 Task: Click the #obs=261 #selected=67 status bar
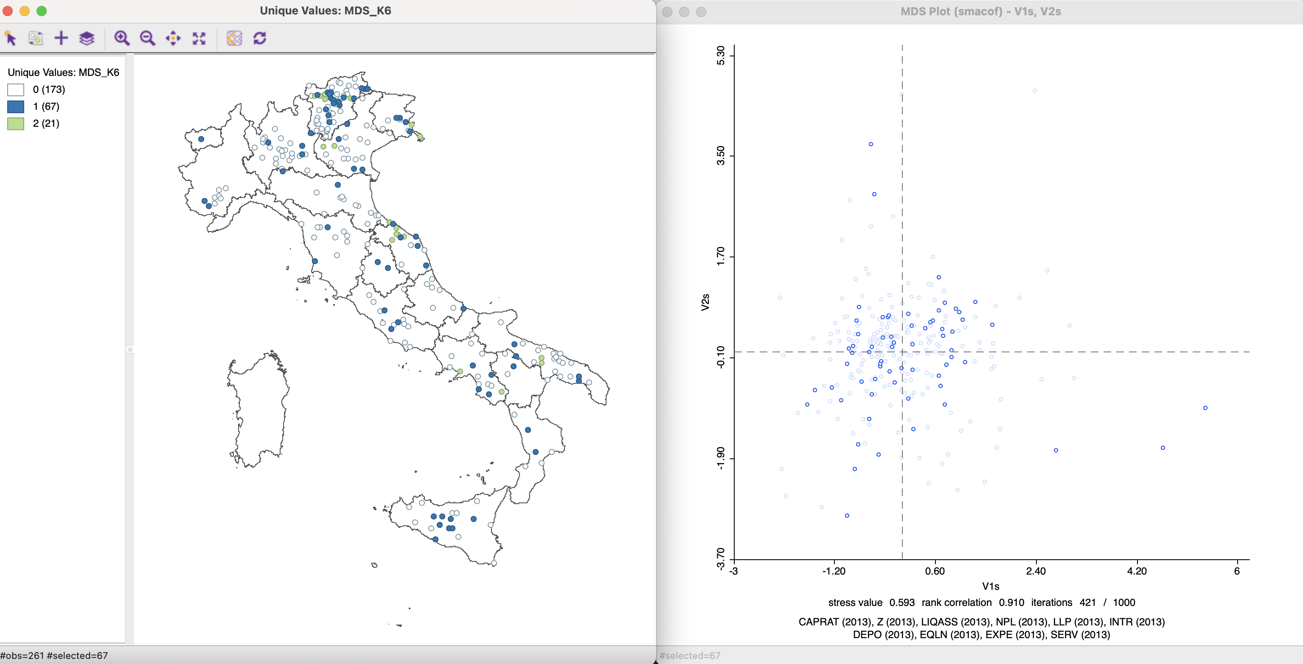click(x=54, y=656)
